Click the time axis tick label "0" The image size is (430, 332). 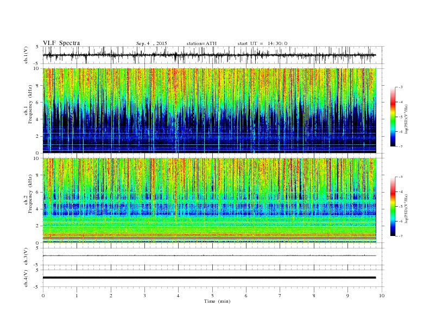(x=43, y=296)
